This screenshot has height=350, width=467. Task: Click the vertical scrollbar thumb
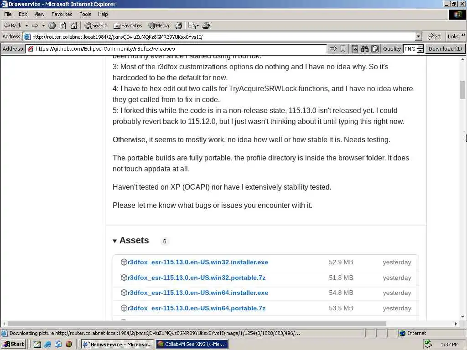click(462, 90)
